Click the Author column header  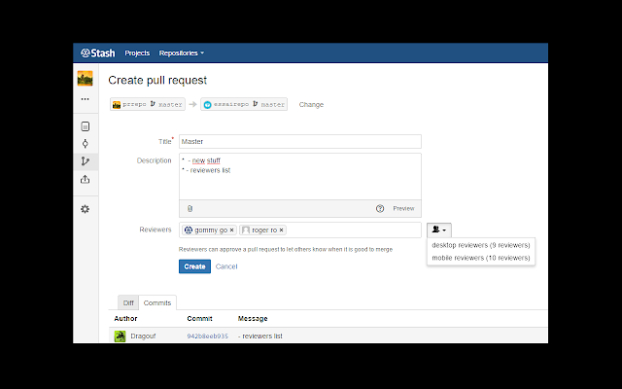125,318
